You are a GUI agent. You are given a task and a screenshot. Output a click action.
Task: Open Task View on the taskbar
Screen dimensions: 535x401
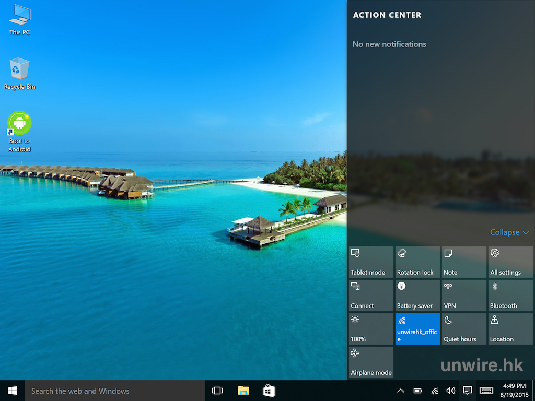pyautogui.click(x=217, y=391)
